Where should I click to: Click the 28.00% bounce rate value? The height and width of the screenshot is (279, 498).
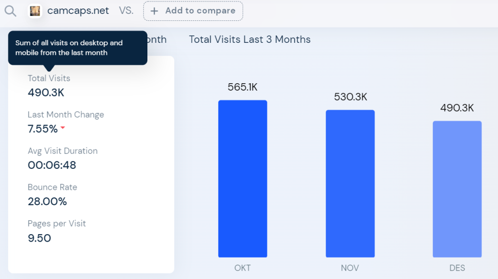pyautogui.click(x=47, y=202)
